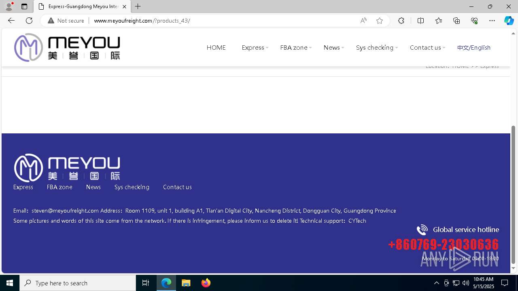This screenshot has height=291, width=518.
Task: Toggle Split screen icon
Action: 420,21
